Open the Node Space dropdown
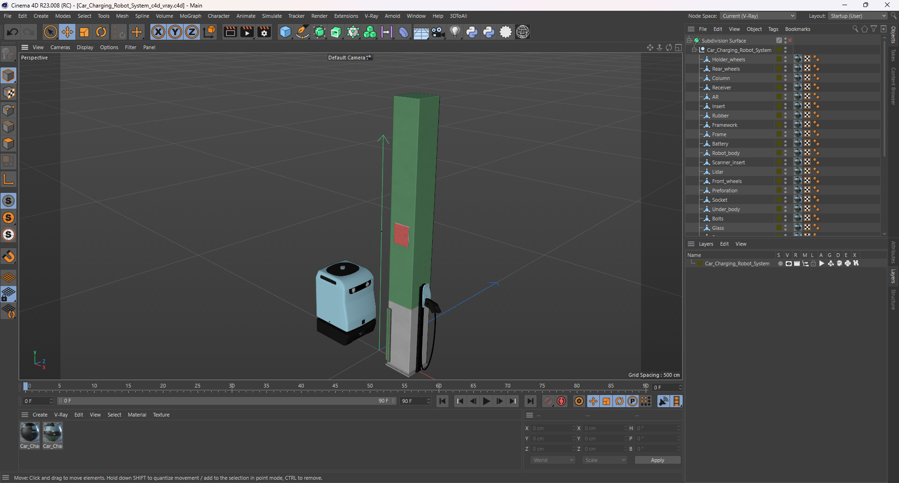This screenshot has width=899, height=483. (758, 16)
